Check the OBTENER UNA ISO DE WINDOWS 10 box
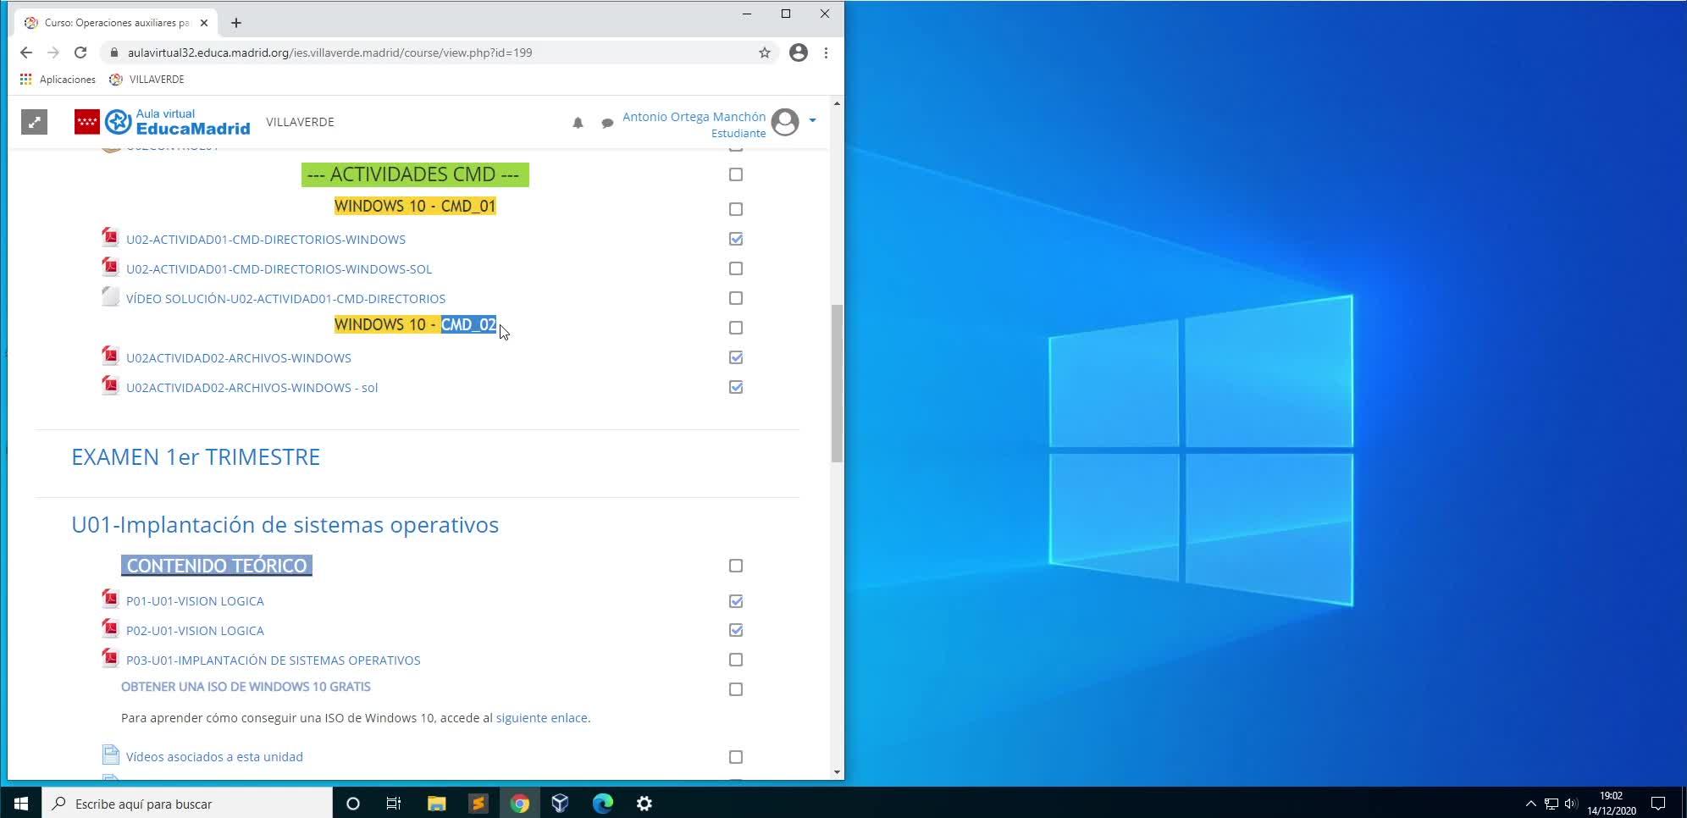 click(x=736, y=689)
